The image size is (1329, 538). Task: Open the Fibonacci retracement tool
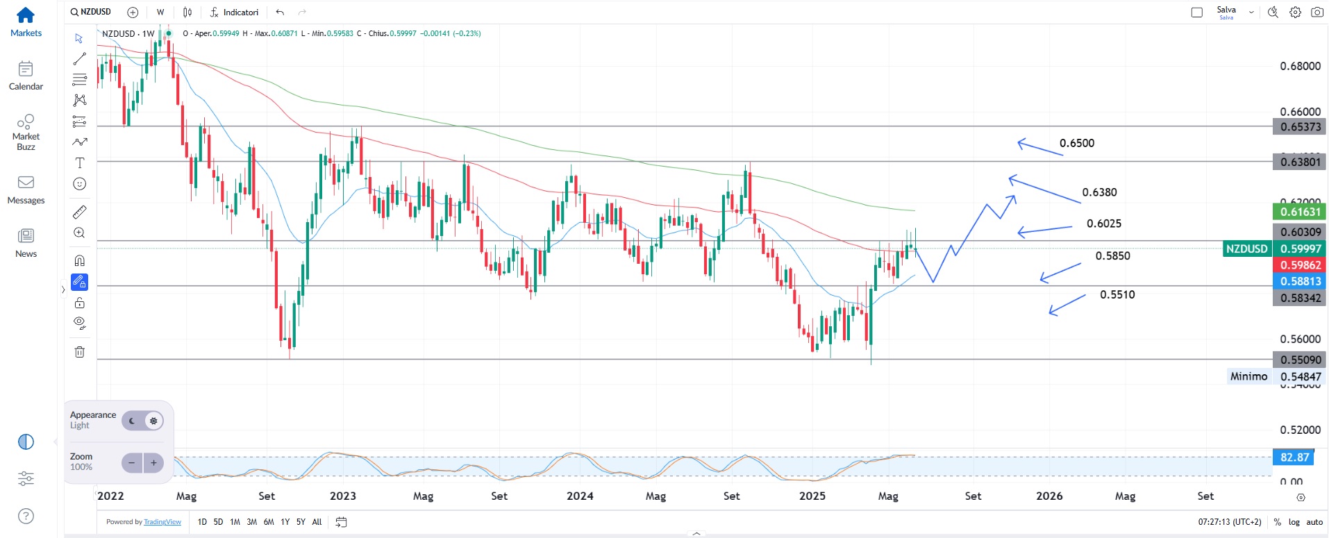[80, 79]
